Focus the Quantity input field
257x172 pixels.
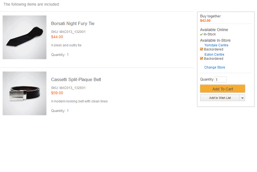coord(221,80)
